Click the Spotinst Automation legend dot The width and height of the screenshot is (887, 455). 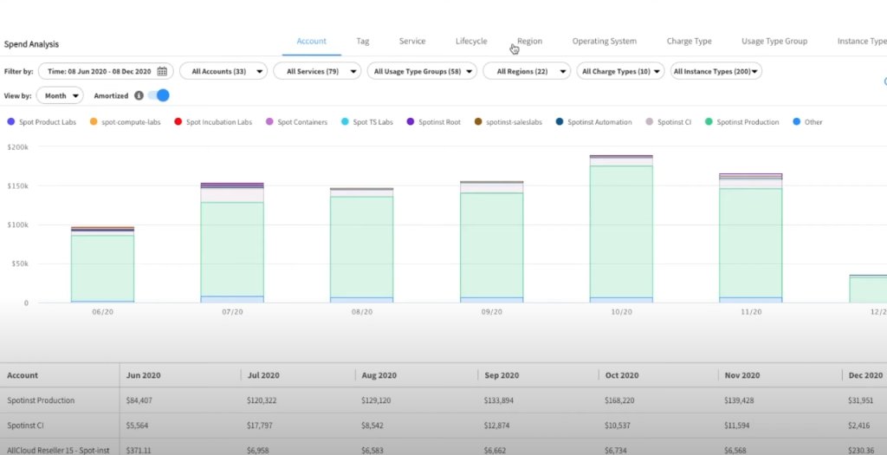coord(560,122)
